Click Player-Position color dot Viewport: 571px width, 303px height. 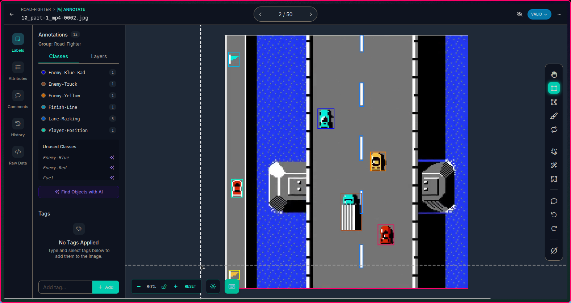43,130
